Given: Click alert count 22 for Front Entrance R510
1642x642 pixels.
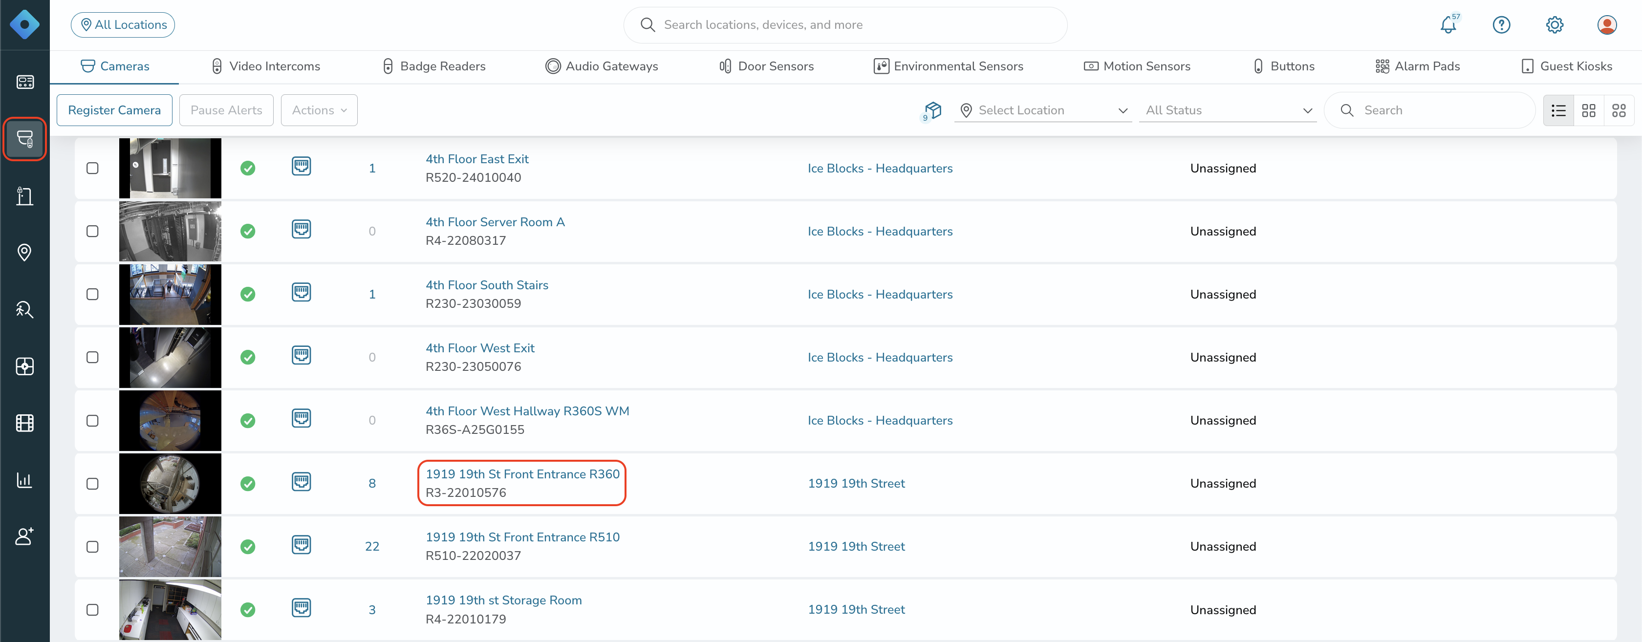Looking at the screenshot, I should click(372, 546).
